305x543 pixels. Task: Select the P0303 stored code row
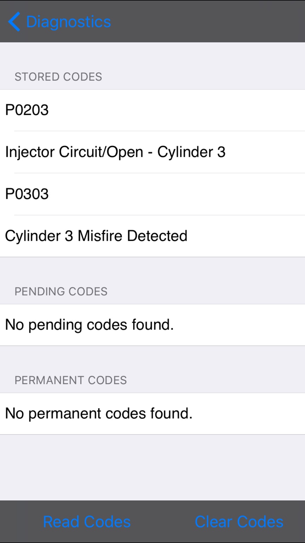pyautogui.click(x=152, y=194)
